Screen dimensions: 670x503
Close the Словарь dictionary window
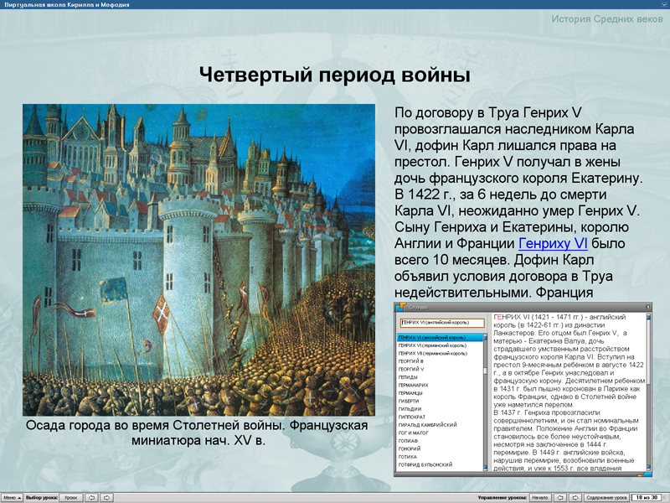tap(648, 307)
